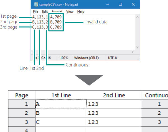Select the 2nd Line column header
This screenshot has width=168, height=132.
pos(114,95)
